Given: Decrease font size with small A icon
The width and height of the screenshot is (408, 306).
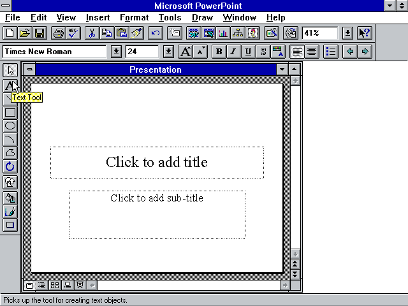Looking at the screenshot, I should (x=200, y=52).
